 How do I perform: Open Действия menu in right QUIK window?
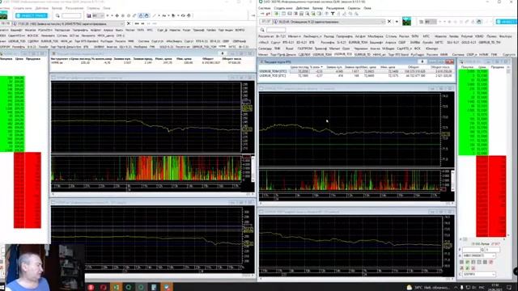302,8
